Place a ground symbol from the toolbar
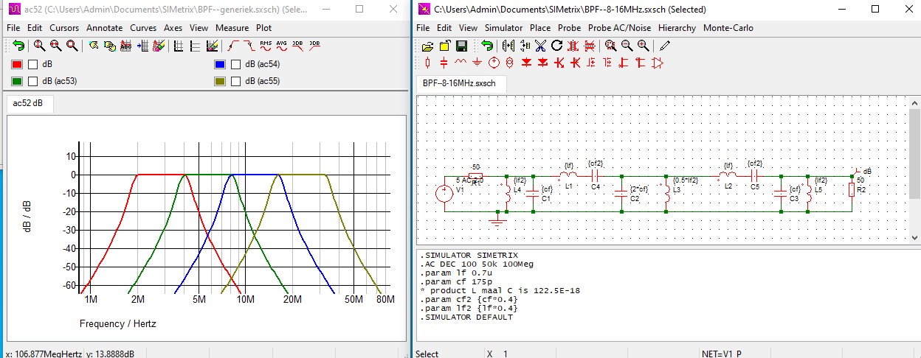Screen dimensions: 921x358 [477, 63]
